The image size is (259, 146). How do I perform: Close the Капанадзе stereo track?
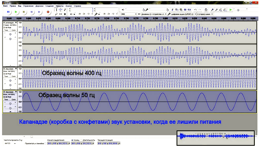[4, 23]
